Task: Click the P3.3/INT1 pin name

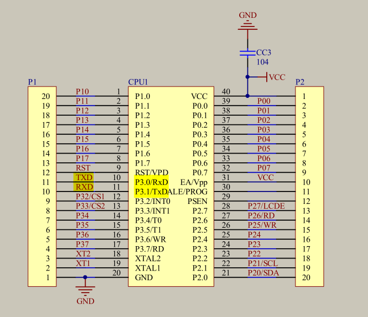Action: point(152,211)
